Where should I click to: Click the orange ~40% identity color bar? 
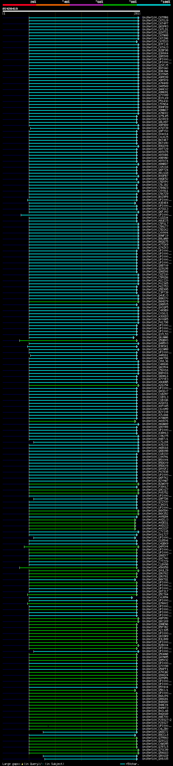point(53,5)
